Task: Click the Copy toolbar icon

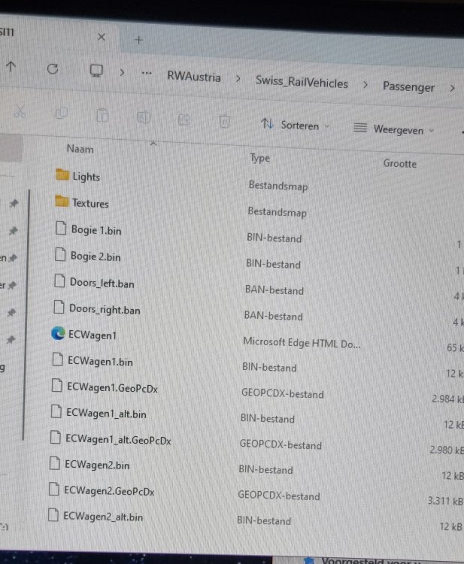Action: coord(62,114)
